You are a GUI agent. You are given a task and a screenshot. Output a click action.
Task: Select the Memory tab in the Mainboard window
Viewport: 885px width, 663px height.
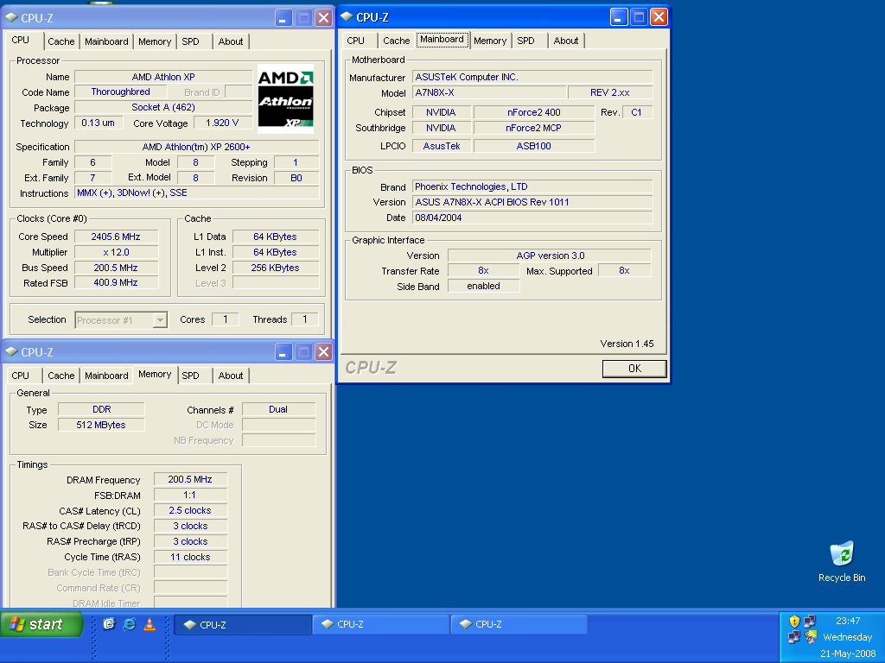[490, 41]
